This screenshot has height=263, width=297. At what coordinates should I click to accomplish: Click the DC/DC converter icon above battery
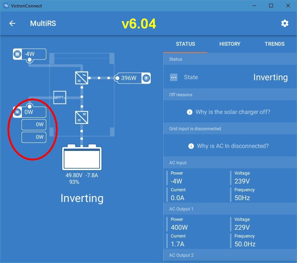click(x=81, y=117)
